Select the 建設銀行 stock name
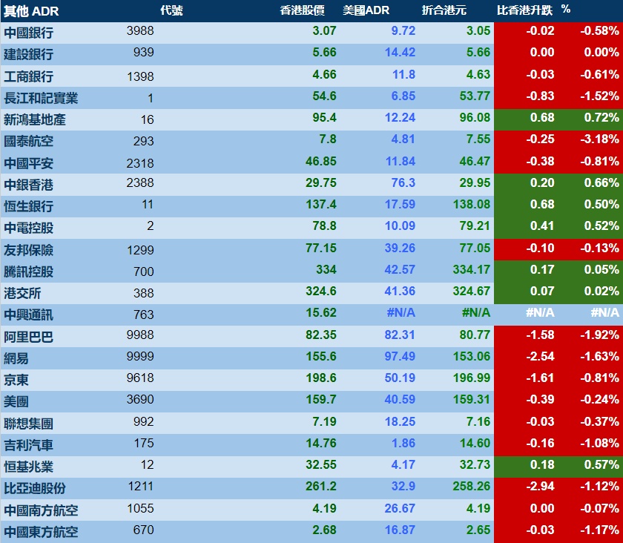Viewport: 623px width, 543px height. pos(29,54)
